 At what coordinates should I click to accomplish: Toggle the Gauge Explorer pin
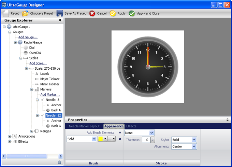tap(60, 20)
